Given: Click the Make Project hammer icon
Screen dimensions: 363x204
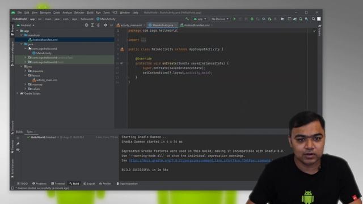Looking at the screenshot, I should pyautogui.click(x=187, y=19).
